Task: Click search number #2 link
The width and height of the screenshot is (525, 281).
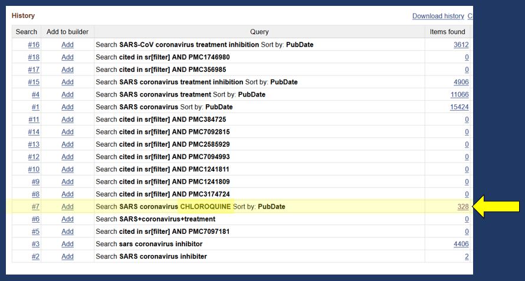Action: [x=35, y=256]
